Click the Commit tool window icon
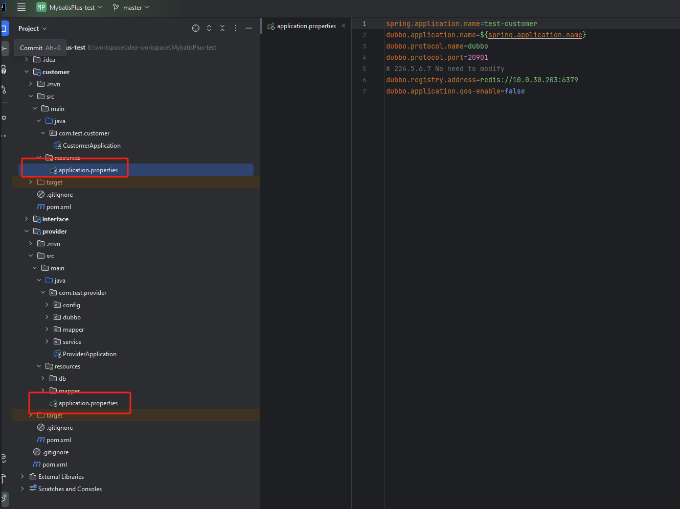This screenshot has height=509, width=680. click(4, 49)
